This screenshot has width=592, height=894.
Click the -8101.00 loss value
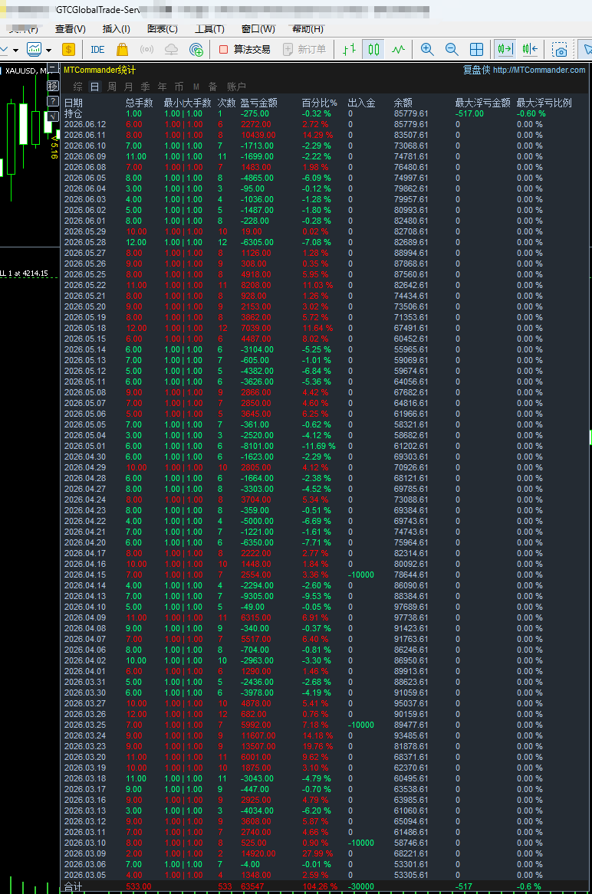(x=257, y=446)
